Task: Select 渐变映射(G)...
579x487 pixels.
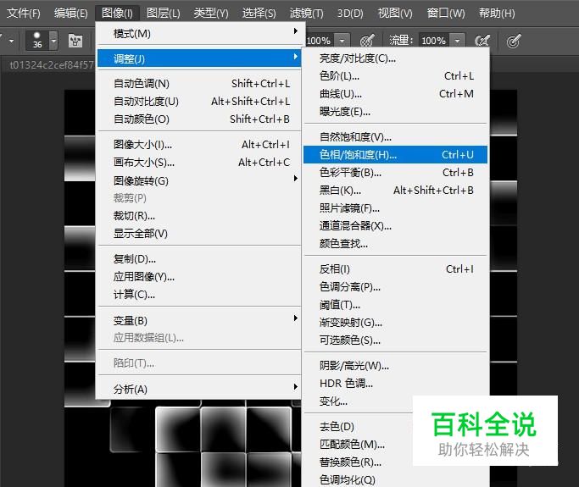Action: pos(396,323)
